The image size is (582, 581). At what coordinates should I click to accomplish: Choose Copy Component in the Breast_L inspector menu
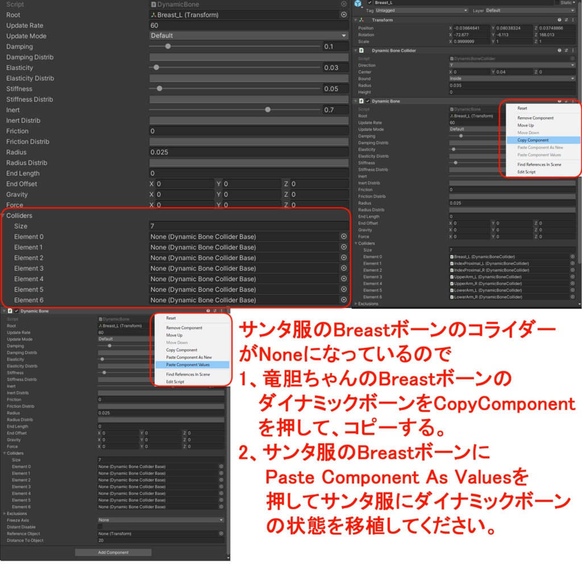pyautogui.click(x=543, y=140)
